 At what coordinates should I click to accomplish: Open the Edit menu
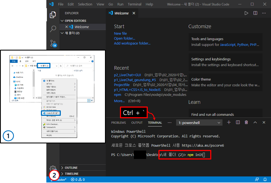(71, 4)
